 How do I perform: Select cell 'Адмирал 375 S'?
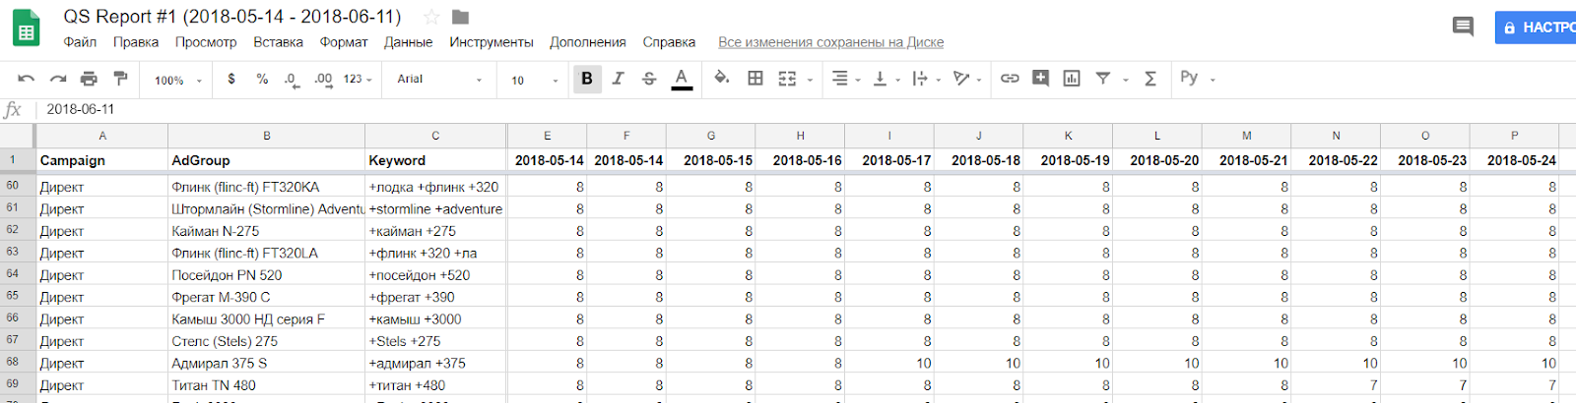pyautogui.click(x=266, y=363)
